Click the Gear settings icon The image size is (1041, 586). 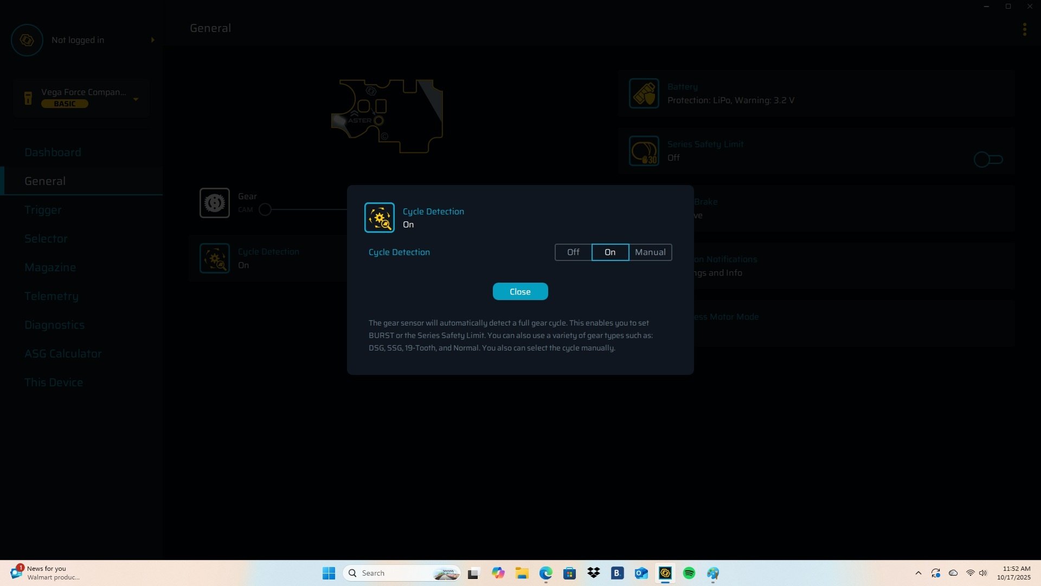[x=214, y=203]
